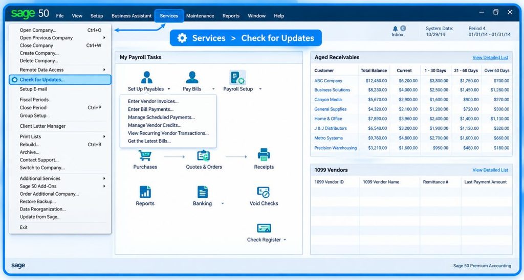The image size is (524, 280).
Task: Click the Check Register icon
Action: (264, 228)
